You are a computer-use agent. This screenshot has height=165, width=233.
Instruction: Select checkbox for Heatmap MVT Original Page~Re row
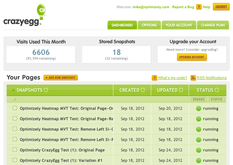pyautogui.click(x=15, y=119)
